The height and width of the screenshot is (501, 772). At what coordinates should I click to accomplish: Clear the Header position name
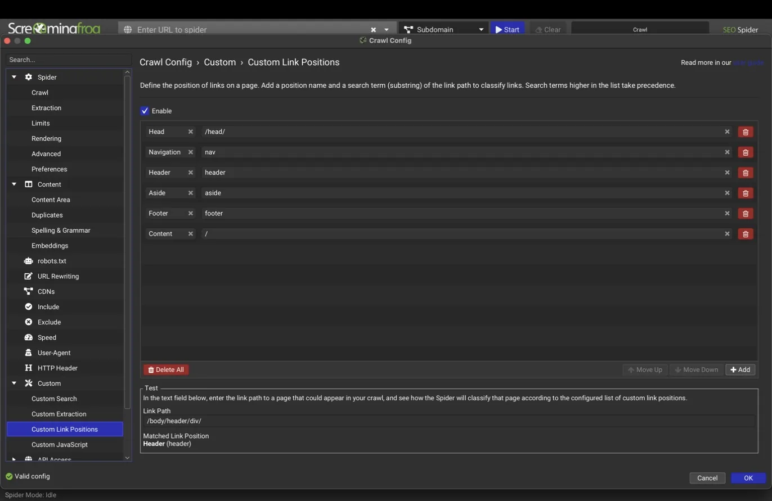(x=190, y=173)
